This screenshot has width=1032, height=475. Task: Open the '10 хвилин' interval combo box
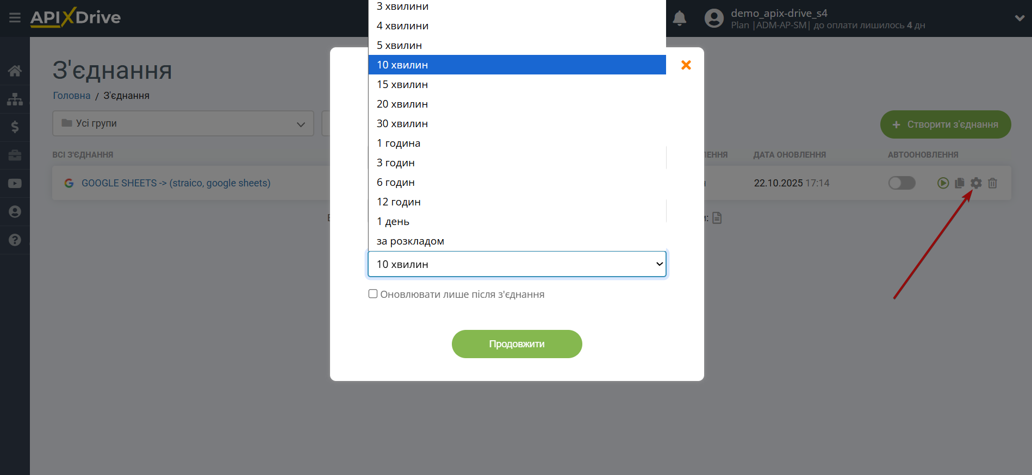pos(517,264)
